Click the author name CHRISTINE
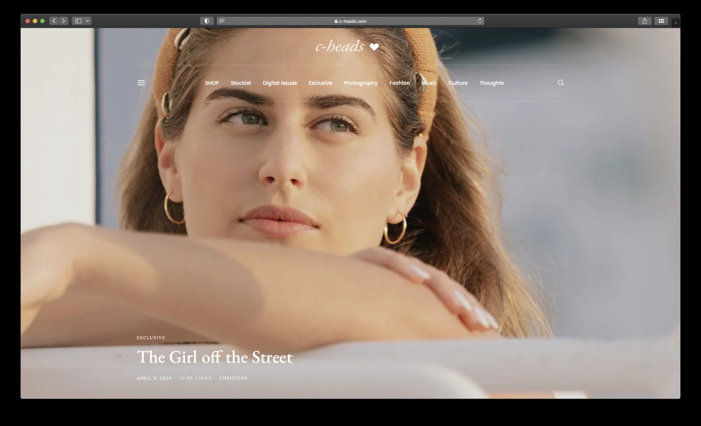Screen dimensions: 701x426 point(233,378)
